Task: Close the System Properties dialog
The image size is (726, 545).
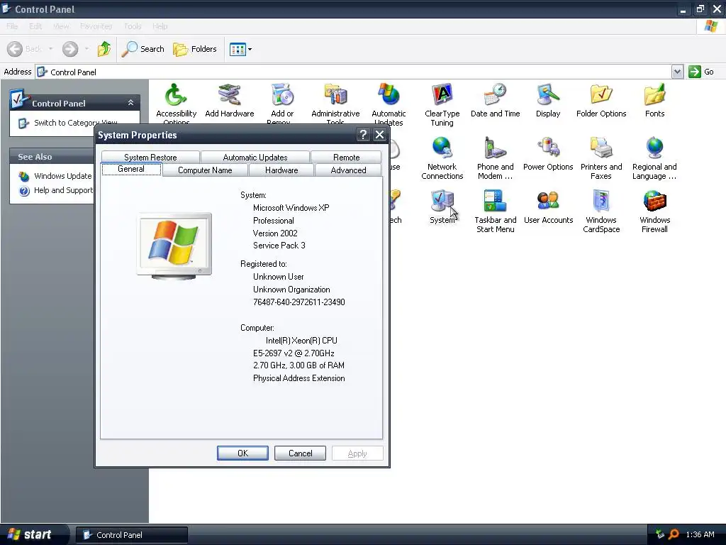Action: tap(380, 135)
